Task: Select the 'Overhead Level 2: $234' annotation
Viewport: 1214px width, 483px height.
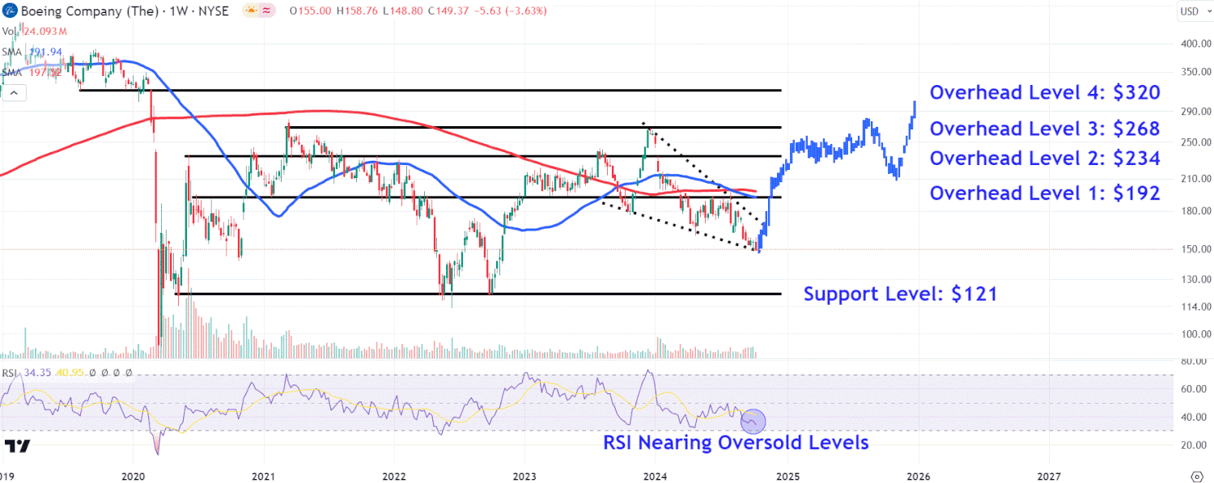Action: [1045, 158]
